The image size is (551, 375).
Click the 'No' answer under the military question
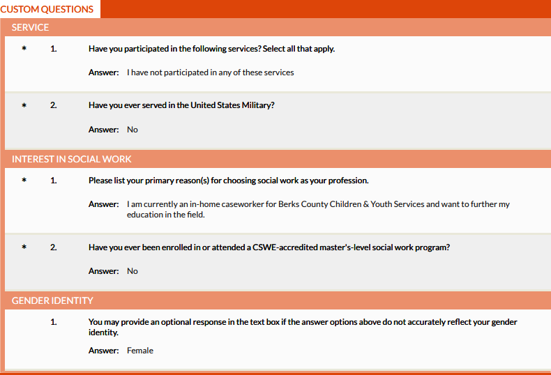pos(133,130)
